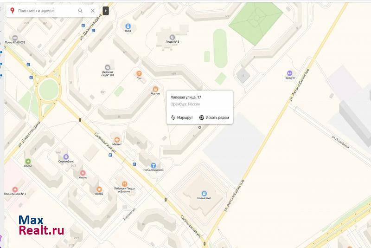The height and width of the screenshot is (248, 371).
Task: Select the Совкомбанк bank marker
Action: (66, 157)
